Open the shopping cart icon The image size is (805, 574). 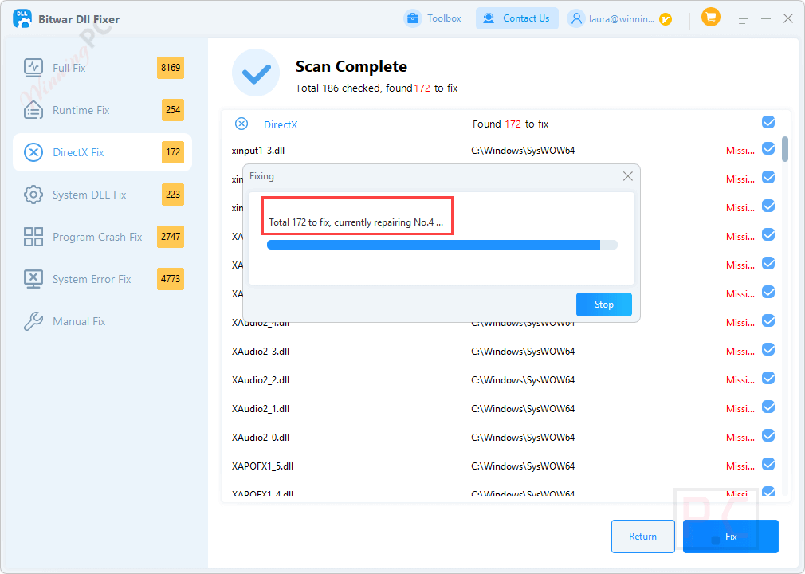click(x=710, y=16)
